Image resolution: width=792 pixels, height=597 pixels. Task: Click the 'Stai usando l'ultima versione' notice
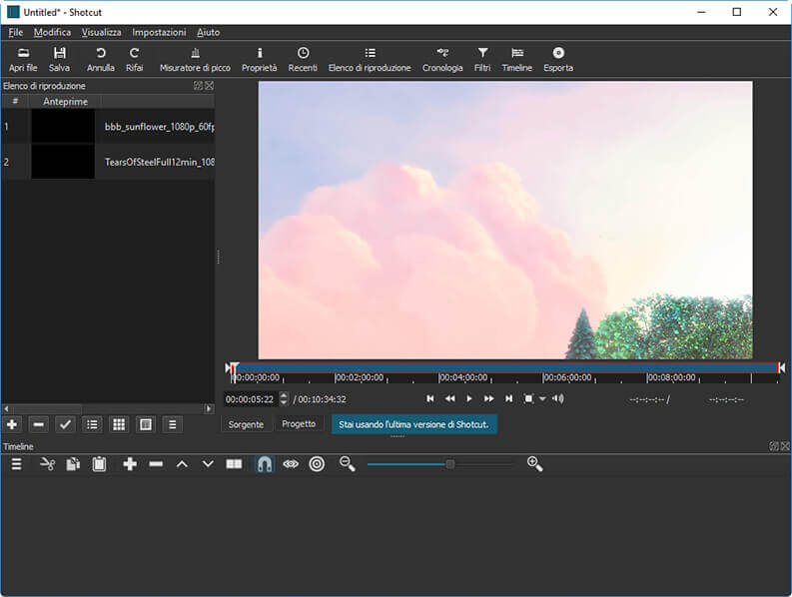(x=414, y=424)
